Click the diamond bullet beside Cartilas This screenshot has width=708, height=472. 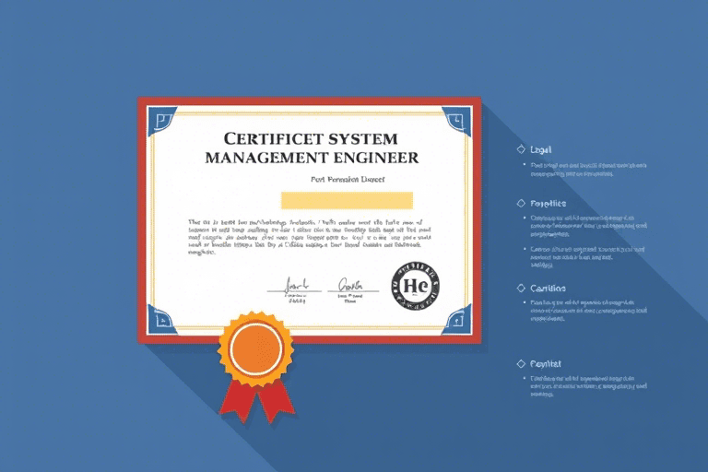[521, 289]
